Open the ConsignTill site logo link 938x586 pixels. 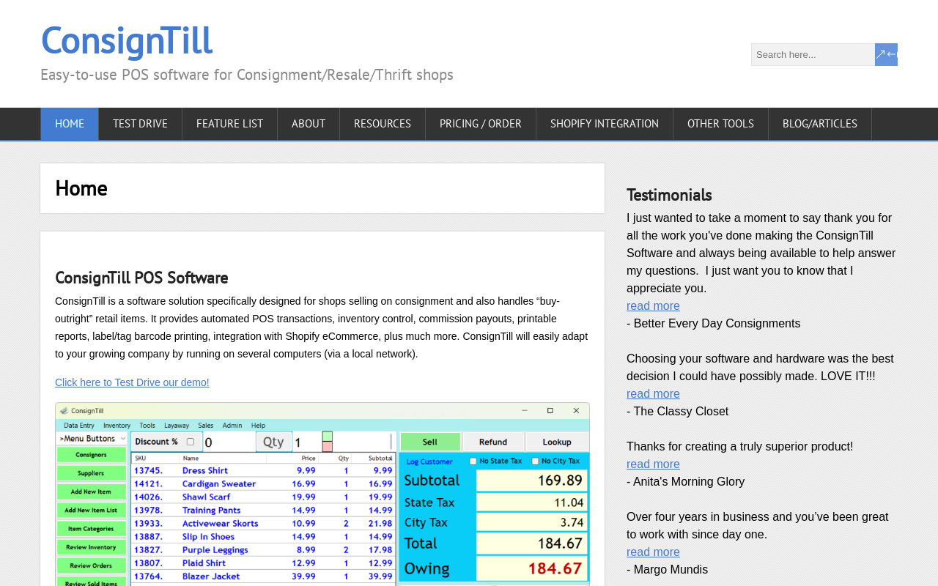click(x=127, y=40)
